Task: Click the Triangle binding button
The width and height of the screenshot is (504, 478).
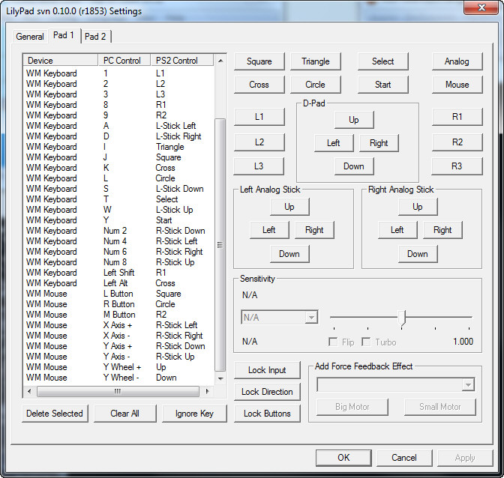Action: tap(315, 61)
